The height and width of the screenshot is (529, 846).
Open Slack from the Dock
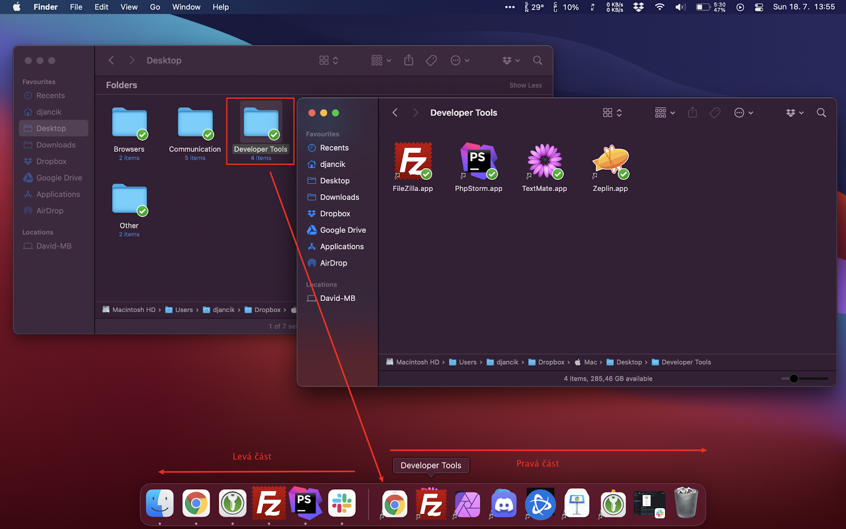tap(342, 504)
